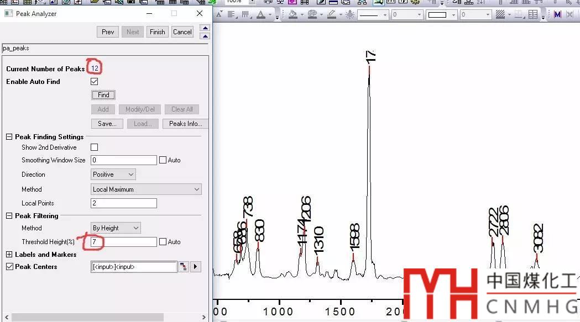Click the Threshold Height input field
Viewport: 580px width, 322px height.
pyautogui.click(x=124, y=242)
